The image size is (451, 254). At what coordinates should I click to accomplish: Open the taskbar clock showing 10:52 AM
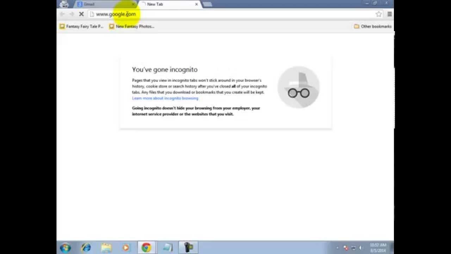[378, 248]
